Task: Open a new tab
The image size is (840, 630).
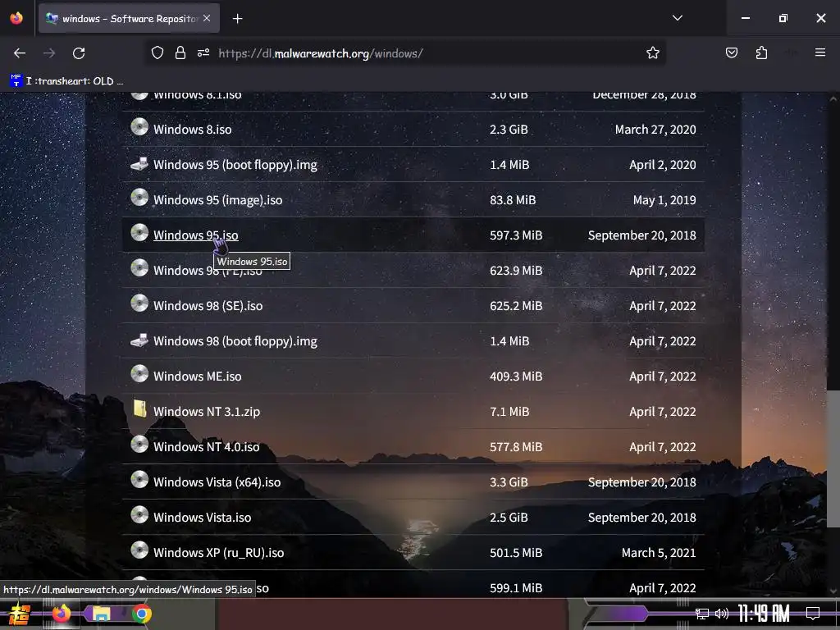Action: [237, 19]
